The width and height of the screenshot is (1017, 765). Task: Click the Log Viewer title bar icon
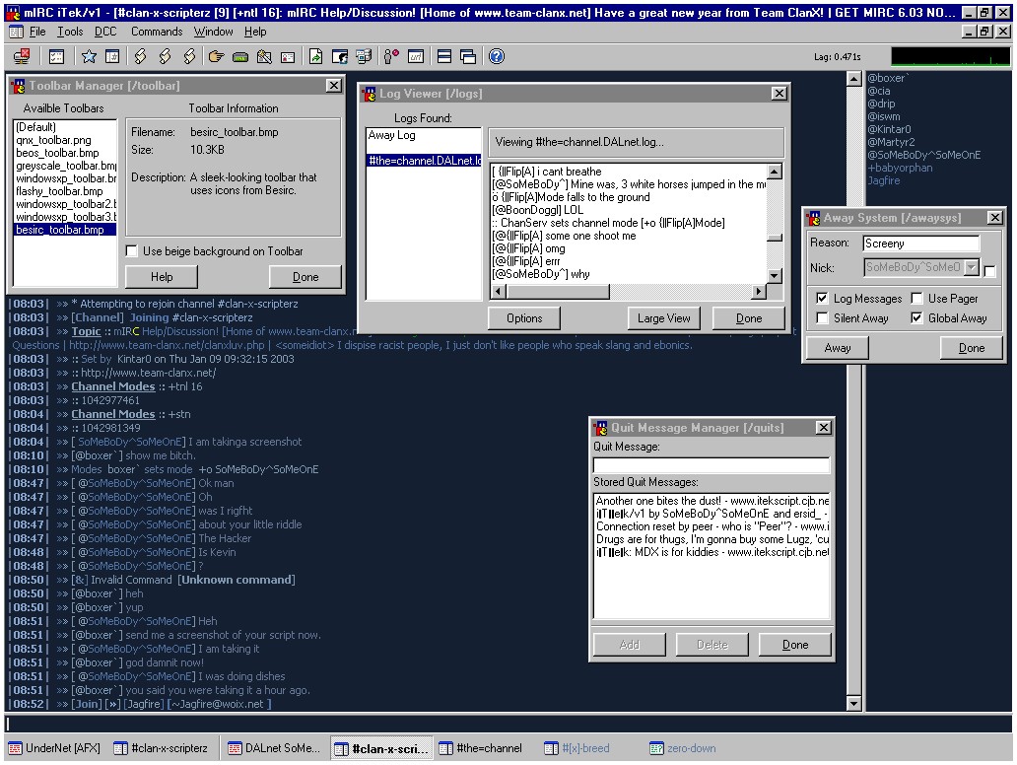pos(369,94)
